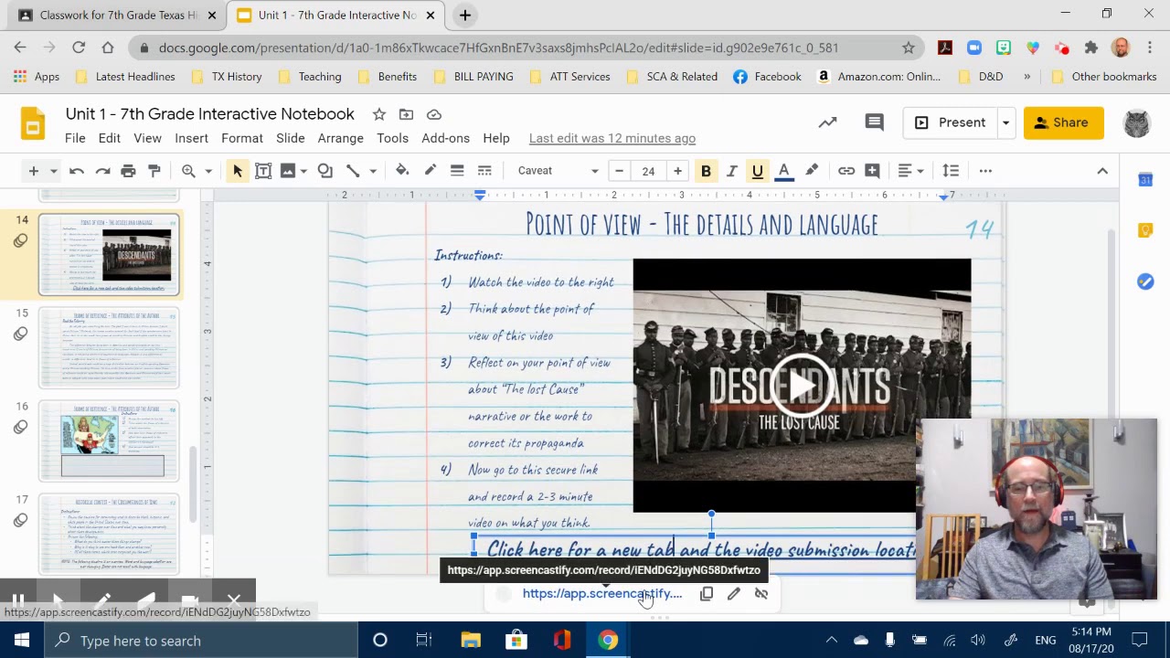
Task: Open the Slide menu
Action: pos(291,138)
